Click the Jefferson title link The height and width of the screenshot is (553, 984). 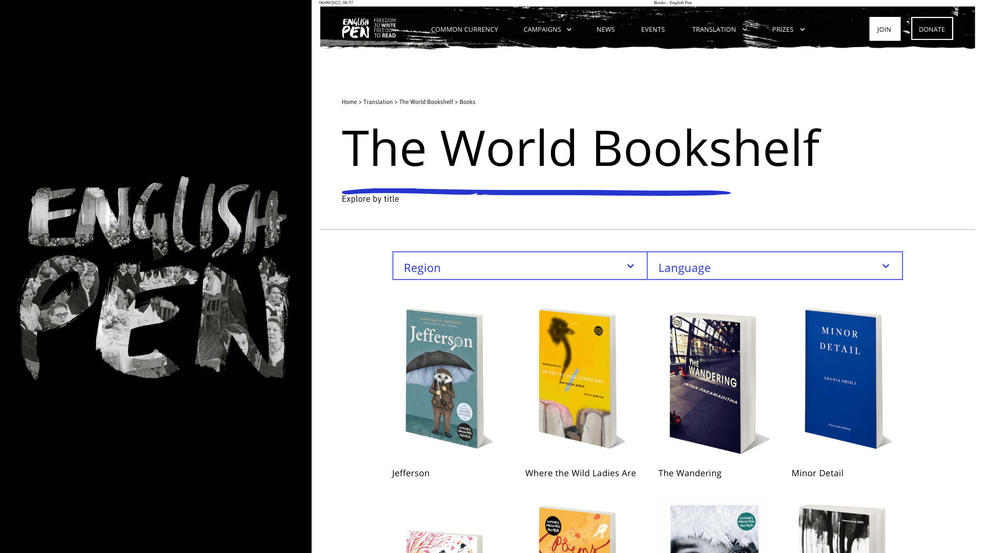pyautogui.click(x=411, y=473)
